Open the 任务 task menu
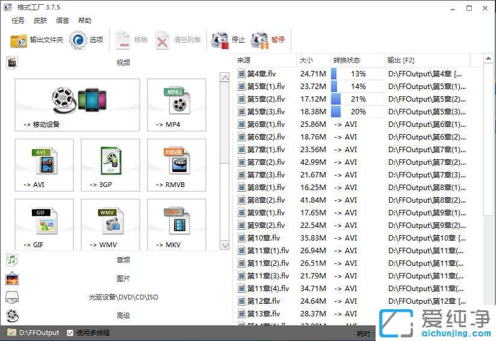Image resolution: width=496 pixels, height=341 pixels. (17, 20)
